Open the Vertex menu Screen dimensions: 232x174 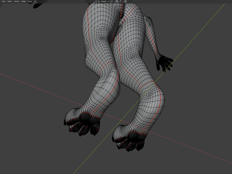(x=16, y=1)
